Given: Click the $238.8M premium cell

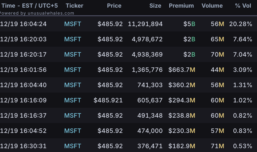Looking at the screenshot, I should tap(182, 115).
